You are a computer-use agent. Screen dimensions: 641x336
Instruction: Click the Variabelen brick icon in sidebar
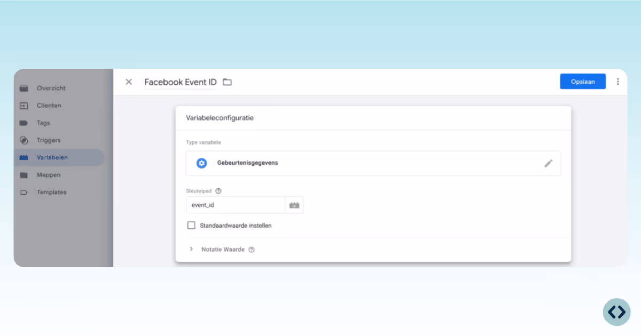tap(24, 157)
